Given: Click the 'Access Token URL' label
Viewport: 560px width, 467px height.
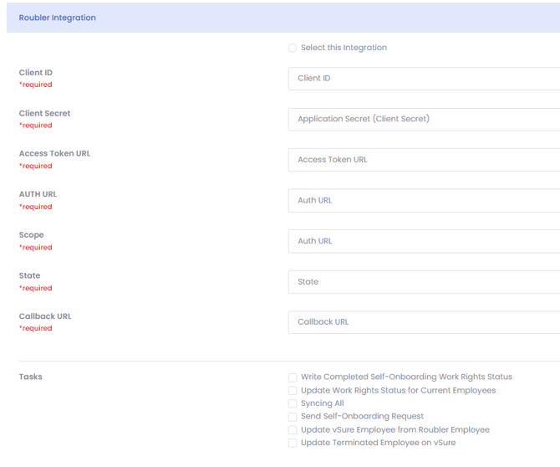Looking at the screenshot, I should 54,153.
